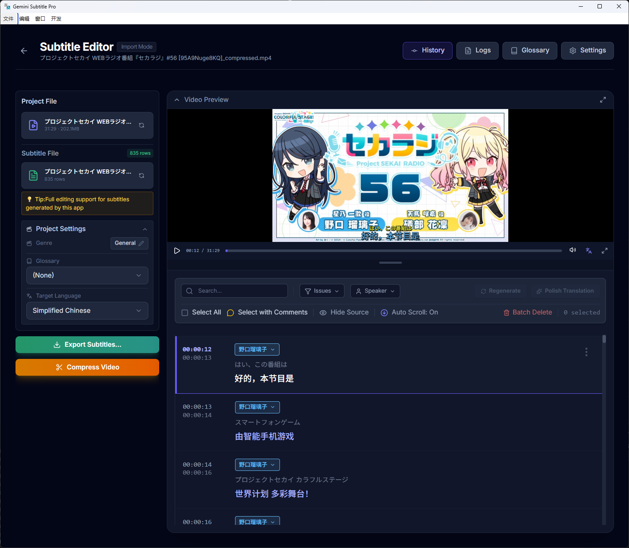Viewport: 629px width, 548px height.
Task: Toggle the Select All checkbox
Action: pos(185,312)
